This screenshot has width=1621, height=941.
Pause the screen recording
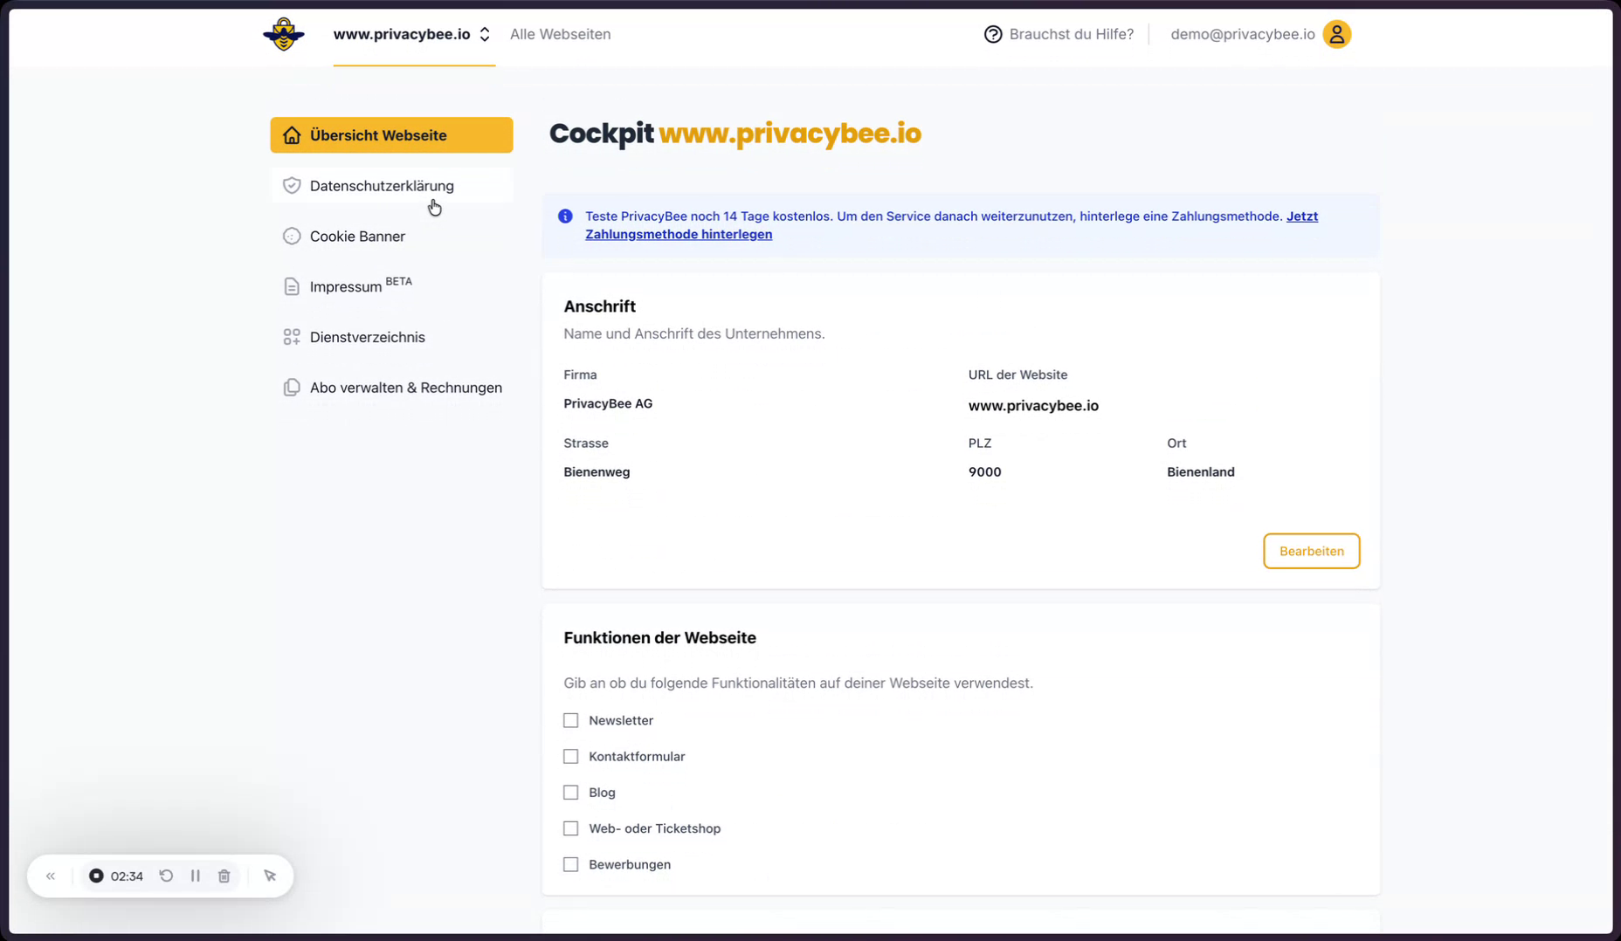point(196,876)
